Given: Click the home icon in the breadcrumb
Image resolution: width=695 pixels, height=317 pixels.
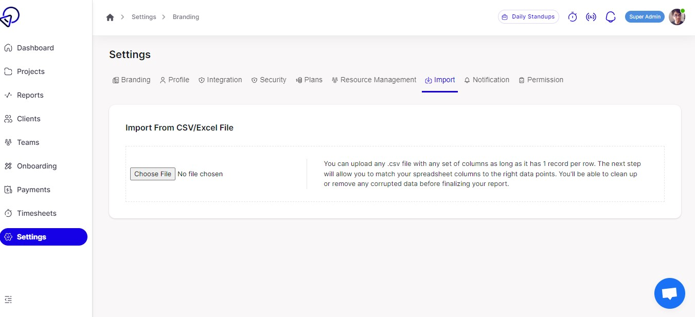Looking at the screenshot, I should [110, 16].
